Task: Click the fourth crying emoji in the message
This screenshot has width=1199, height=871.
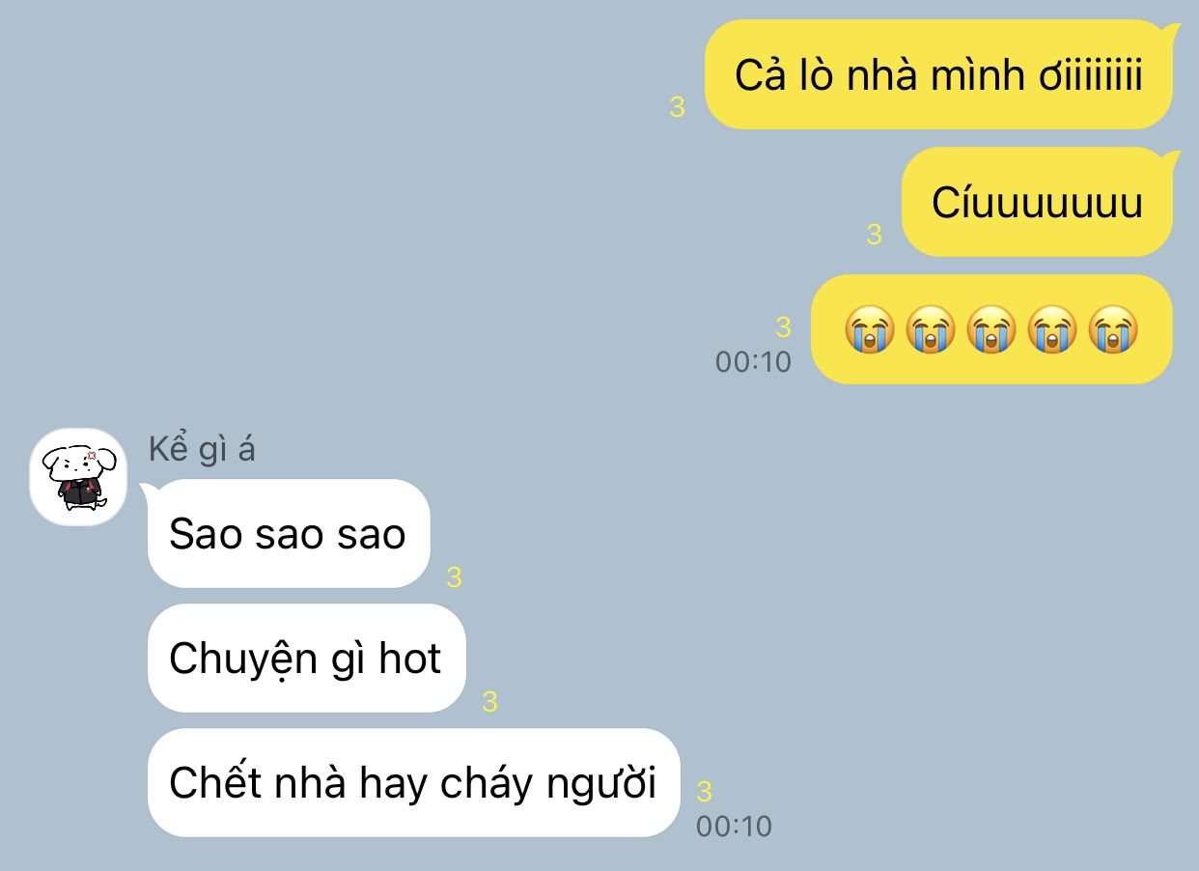Action: pyautogui.click(x=1052, y=329)
